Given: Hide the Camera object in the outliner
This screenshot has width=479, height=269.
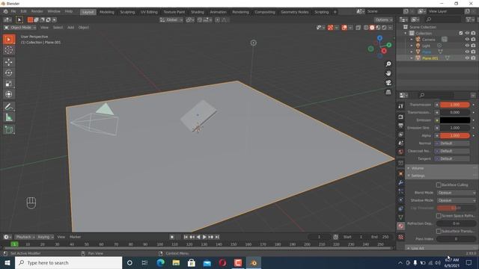Looking at the screenshot, I should [x=467, y=40].
